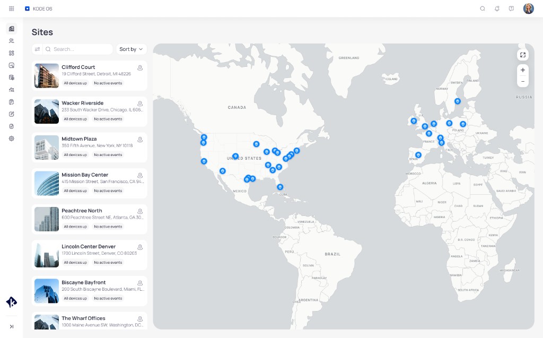
Task: Click Midtown Plaza's All devices up badge
Action: pyautogui.click(x=75, y=155)
